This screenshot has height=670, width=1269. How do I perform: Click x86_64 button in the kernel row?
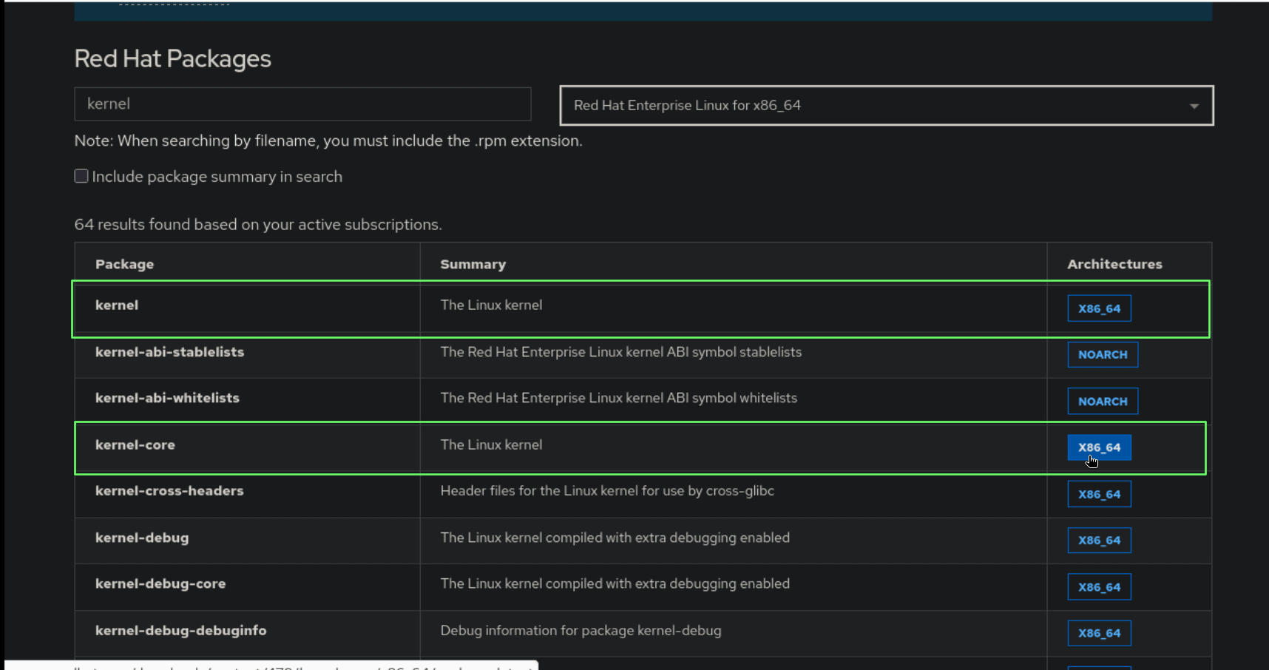tap(1099, 308)
